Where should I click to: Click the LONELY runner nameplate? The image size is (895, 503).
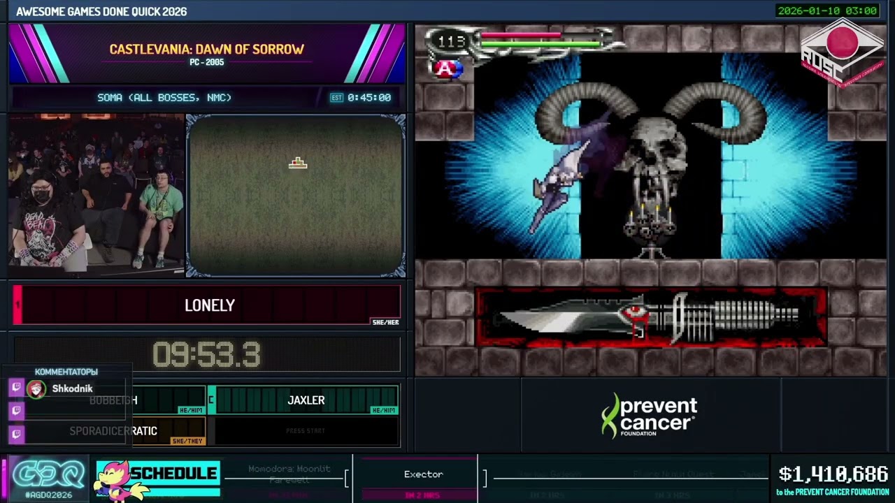point(207,305)
